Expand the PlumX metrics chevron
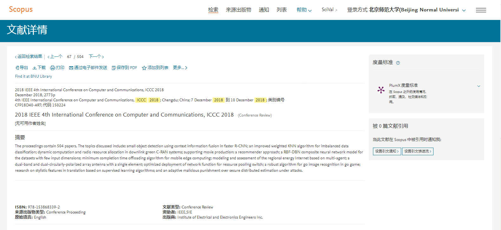 pyautogui.click(x=479, y=86)
